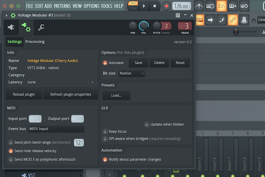
Task: Toggle the loop recording icon
Action: pyautogui.click(x=244, y=6)
